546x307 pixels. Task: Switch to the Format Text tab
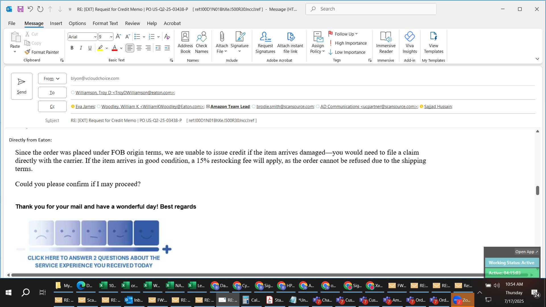pyautogui.click(x=105, y=23)
